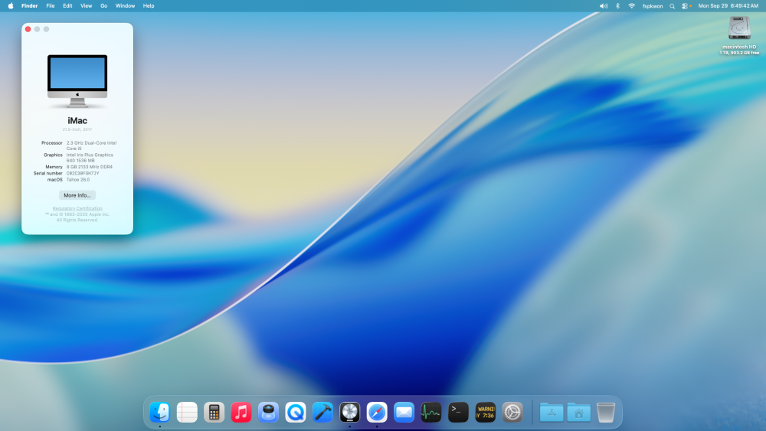
Task: Click the Serial number label
Action: point(47,173)
